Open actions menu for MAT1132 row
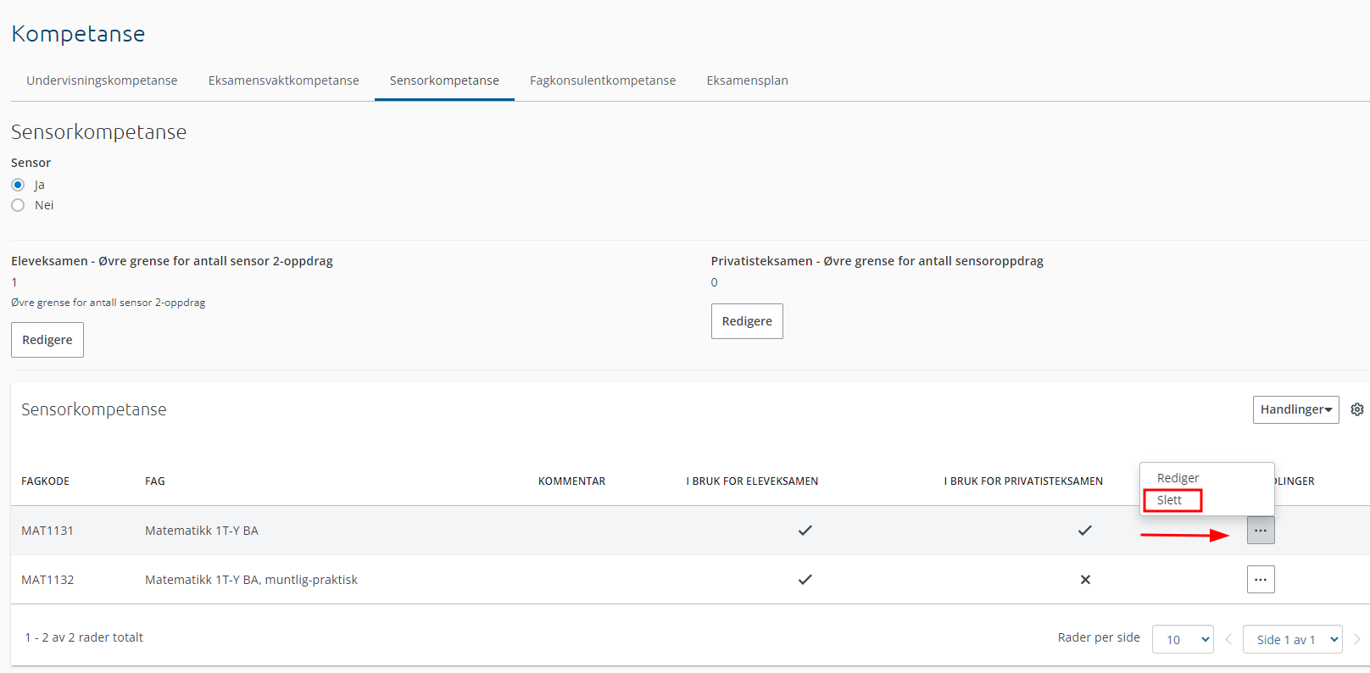This screenshot has height=673, width=1370. [1261, 580]
